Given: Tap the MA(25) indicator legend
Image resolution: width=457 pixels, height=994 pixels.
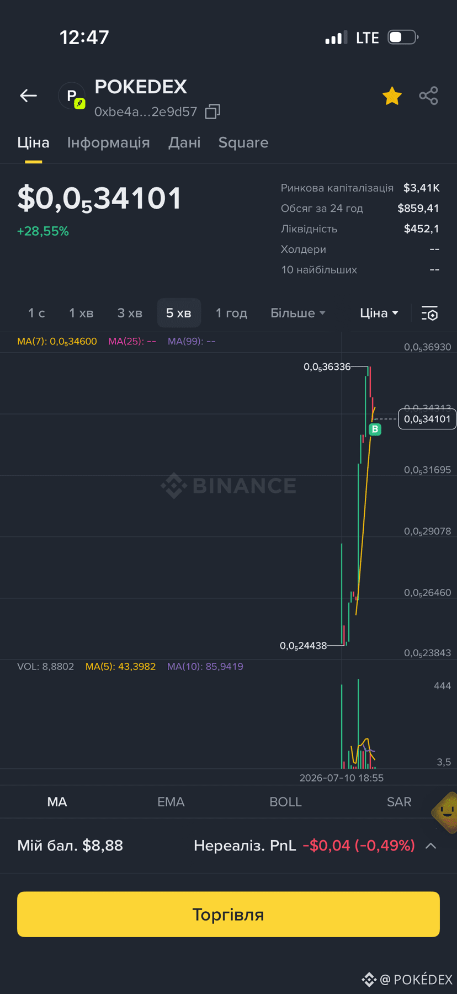Looking at the screenshot, I should coord(132,341).
